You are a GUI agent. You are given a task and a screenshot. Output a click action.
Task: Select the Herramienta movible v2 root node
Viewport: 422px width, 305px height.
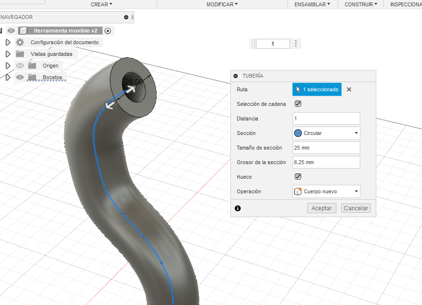(x=66, y=31)
